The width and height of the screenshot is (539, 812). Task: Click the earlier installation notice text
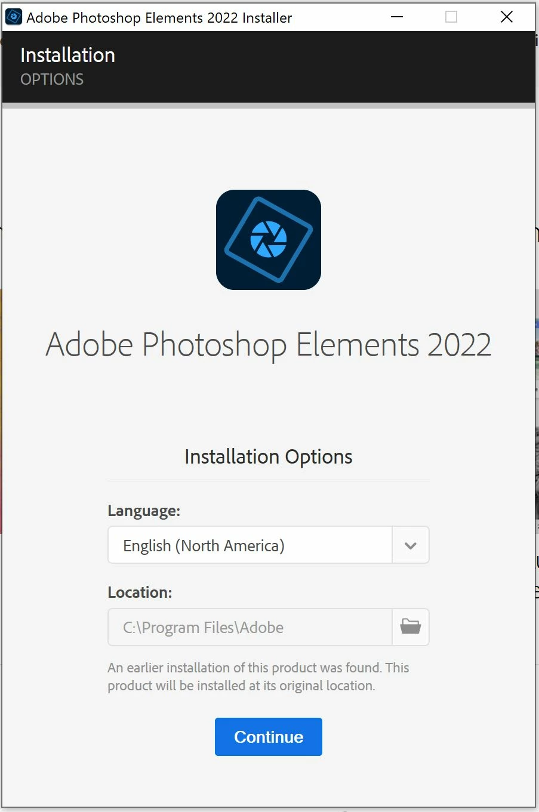pyautogui.click(x=258, y=677)
